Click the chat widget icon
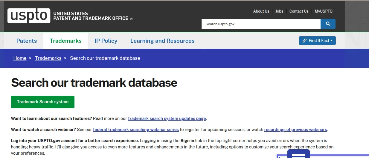Viewport: 369px width, 158px height. click(x=298, y=154)
